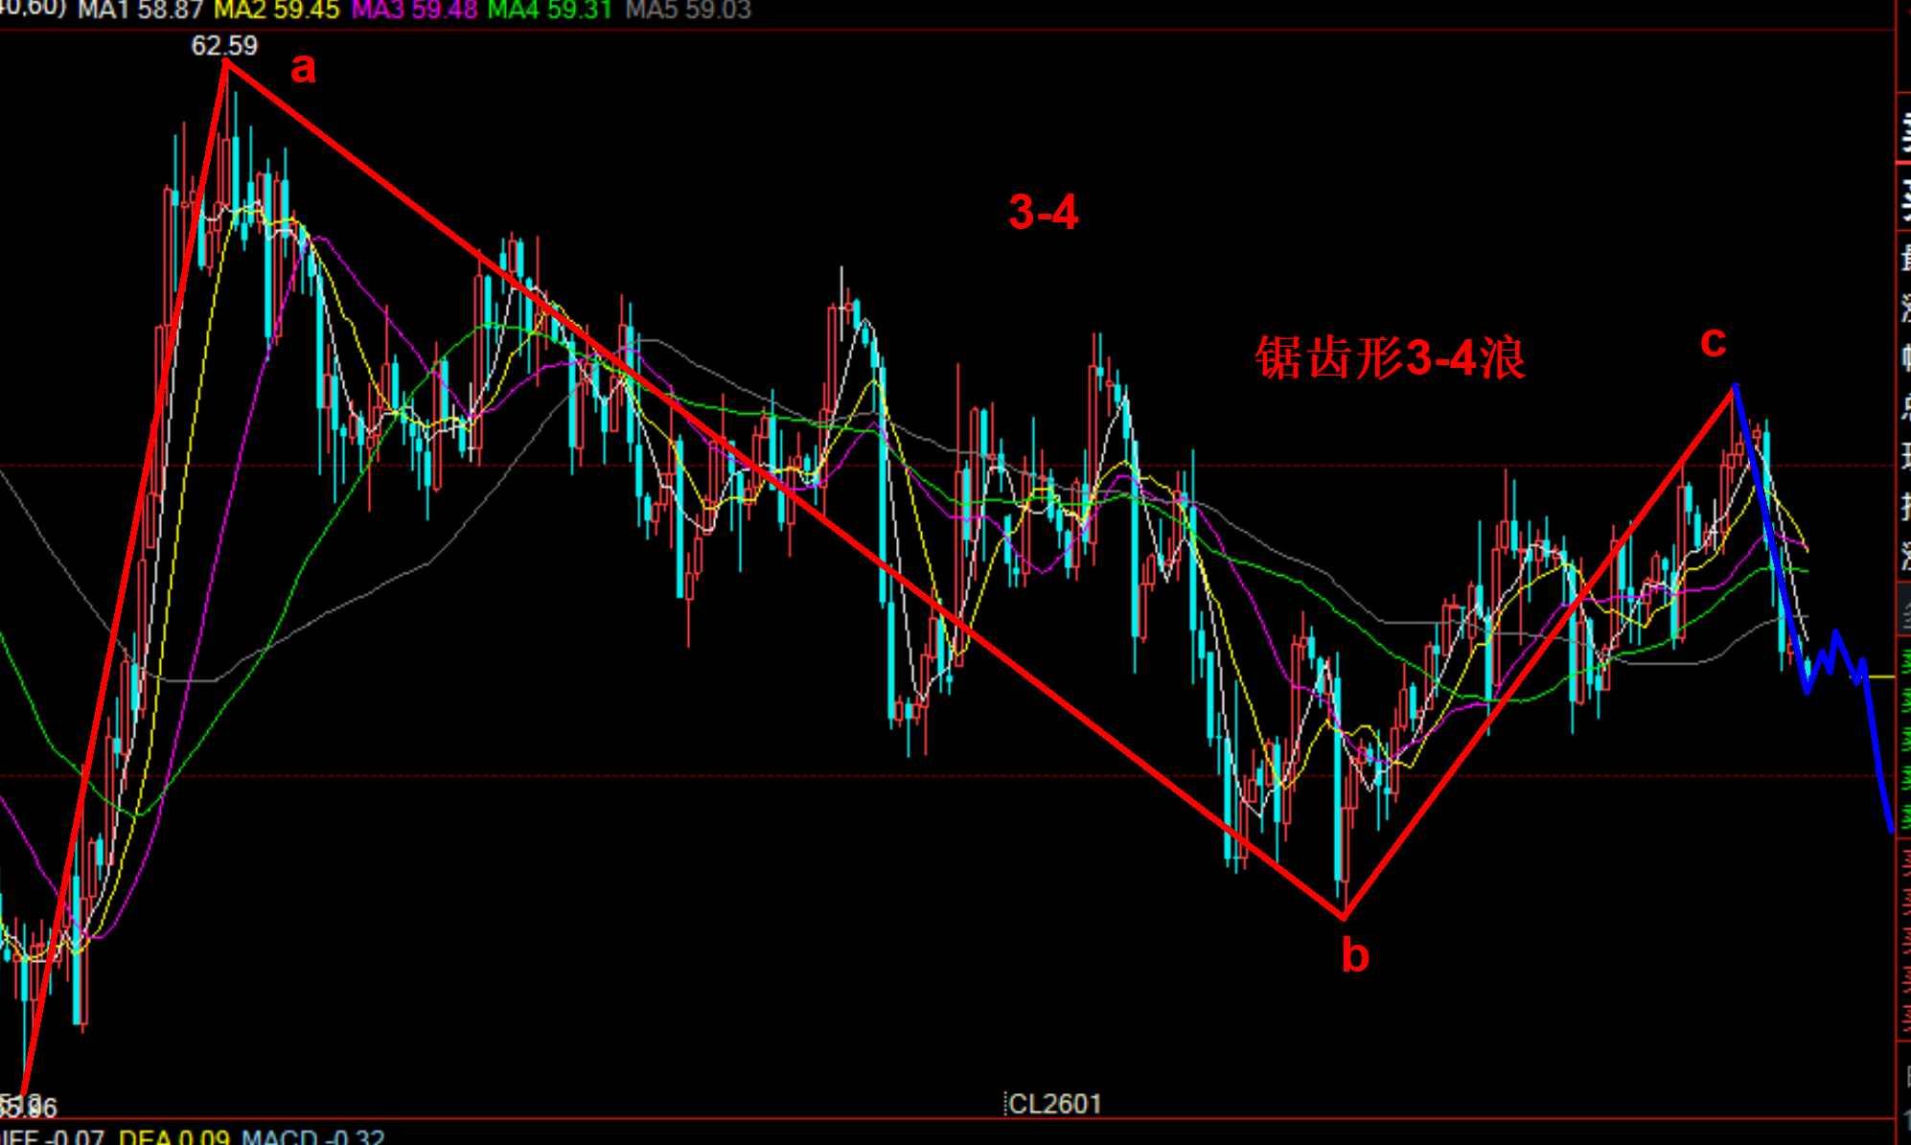Select the MACD -0.32 indicator label
Viewport: 1911px width, 1145px height.
(312, 1137)
